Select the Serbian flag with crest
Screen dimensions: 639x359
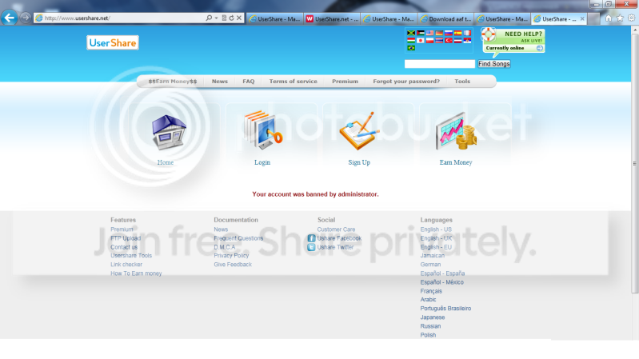467,40
